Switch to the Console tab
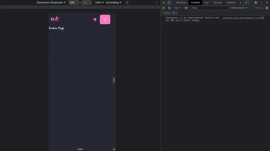270x151 pixels. (195, 3)
